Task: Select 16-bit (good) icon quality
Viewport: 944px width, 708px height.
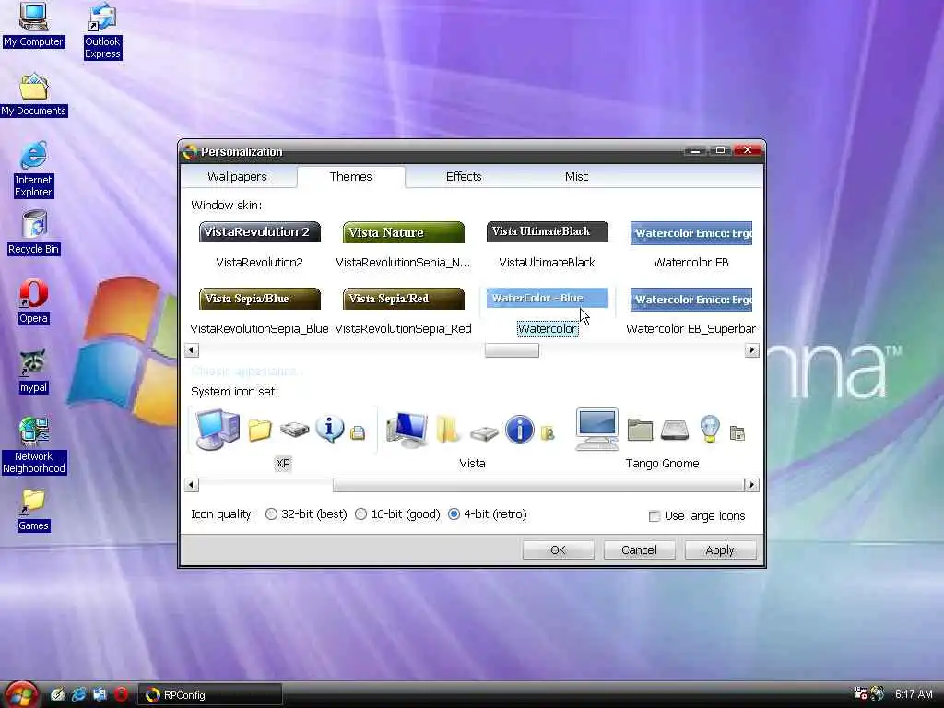Action: coord(360,514)
